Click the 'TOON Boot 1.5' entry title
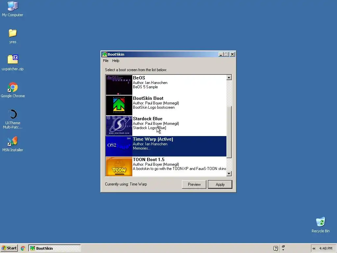Image resolution: width=337 pixels, height=253 pixels. tap(148, 160)
